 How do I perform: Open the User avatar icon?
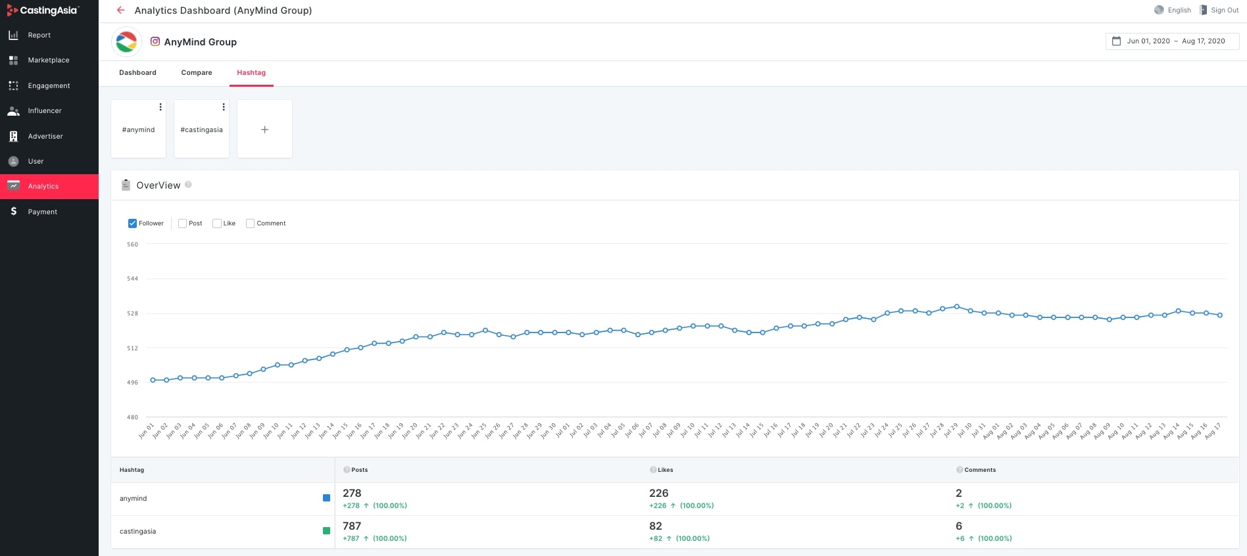13,161
